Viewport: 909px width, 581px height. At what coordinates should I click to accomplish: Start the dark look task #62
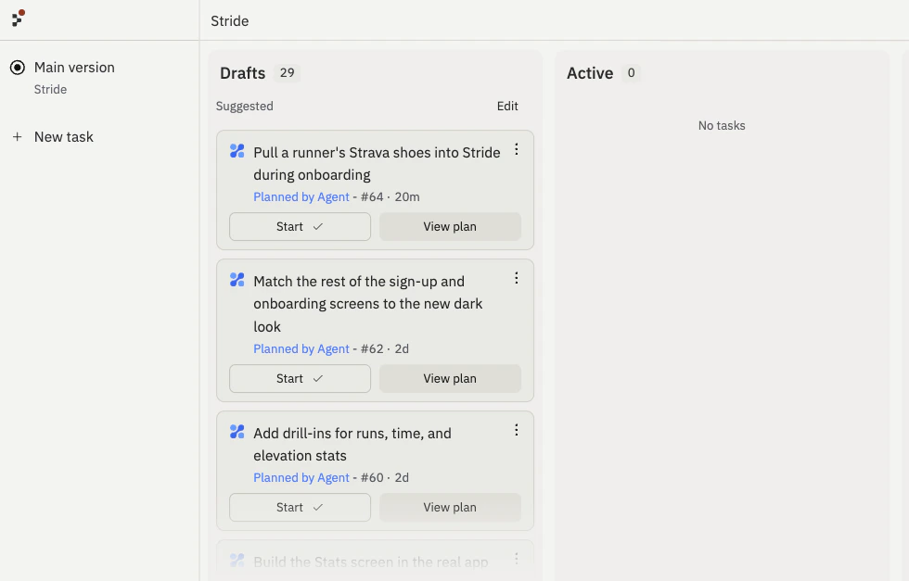300,378
